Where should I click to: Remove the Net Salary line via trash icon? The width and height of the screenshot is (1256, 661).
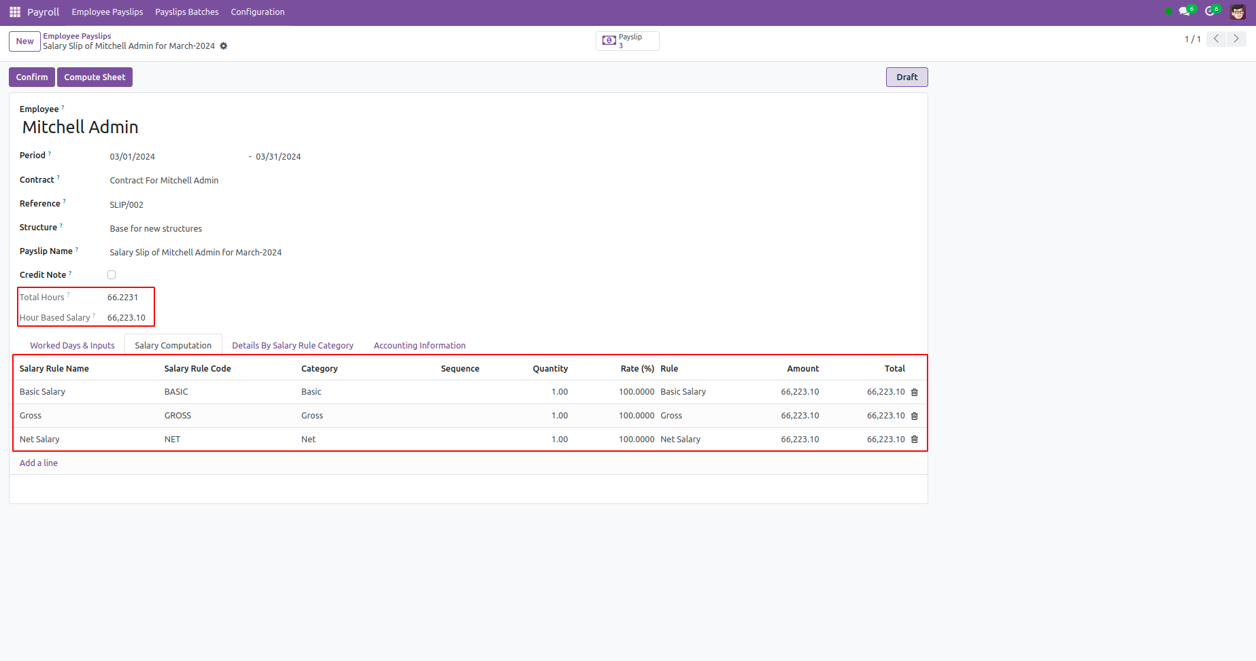914,440
